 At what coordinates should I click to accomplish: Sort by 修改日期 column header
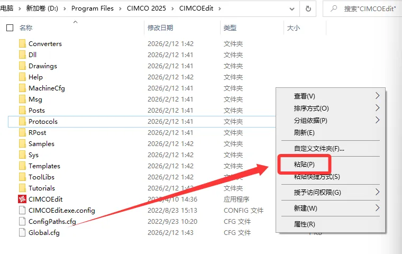160,28
